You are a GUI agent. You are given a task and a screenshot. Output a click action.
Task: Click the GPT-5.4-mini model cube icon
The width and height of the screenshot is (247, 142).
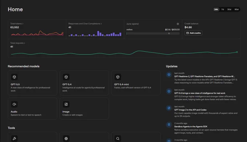pos(118,77)
